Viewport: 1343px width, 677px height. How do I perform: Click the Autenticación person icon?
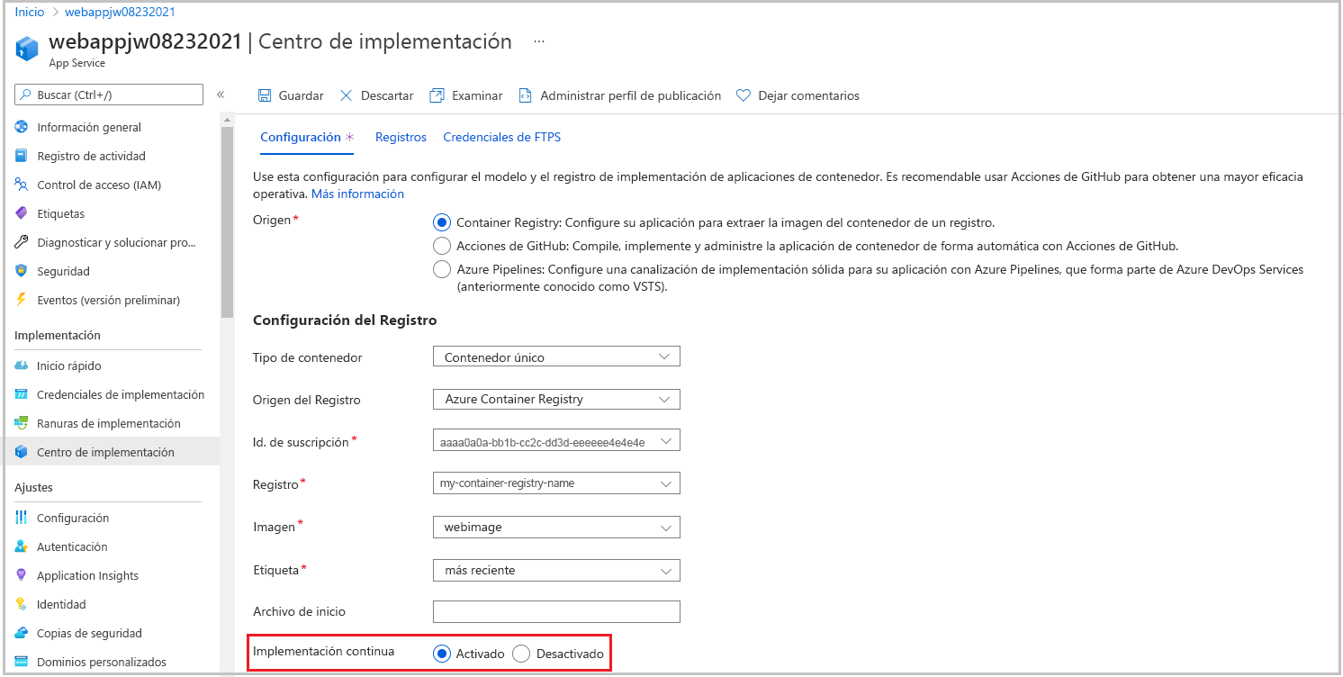coord(22,546)
